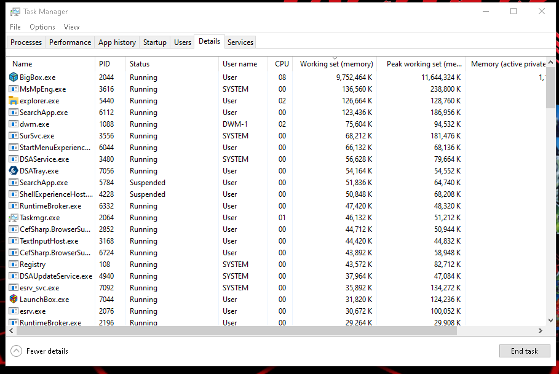This screenshot has height=374, width=559.
Task: Select the TextInputHost.exe process name
Action: [x=49, y=241]
